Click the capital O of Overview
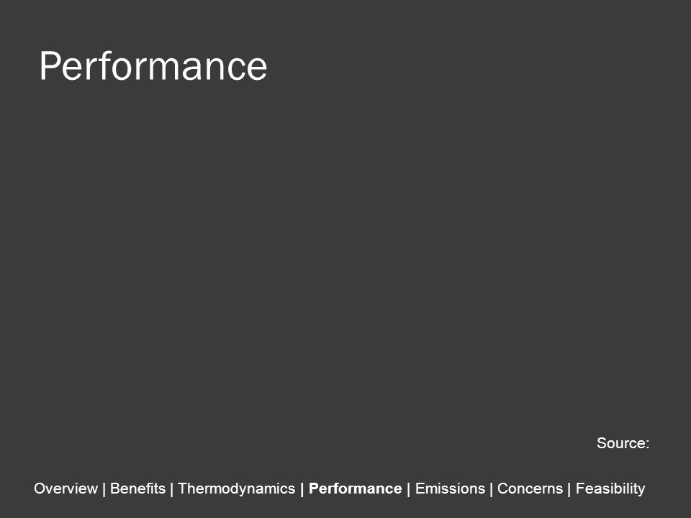The height and width of the screenshot is (518, 691). (x=39, y=489)
